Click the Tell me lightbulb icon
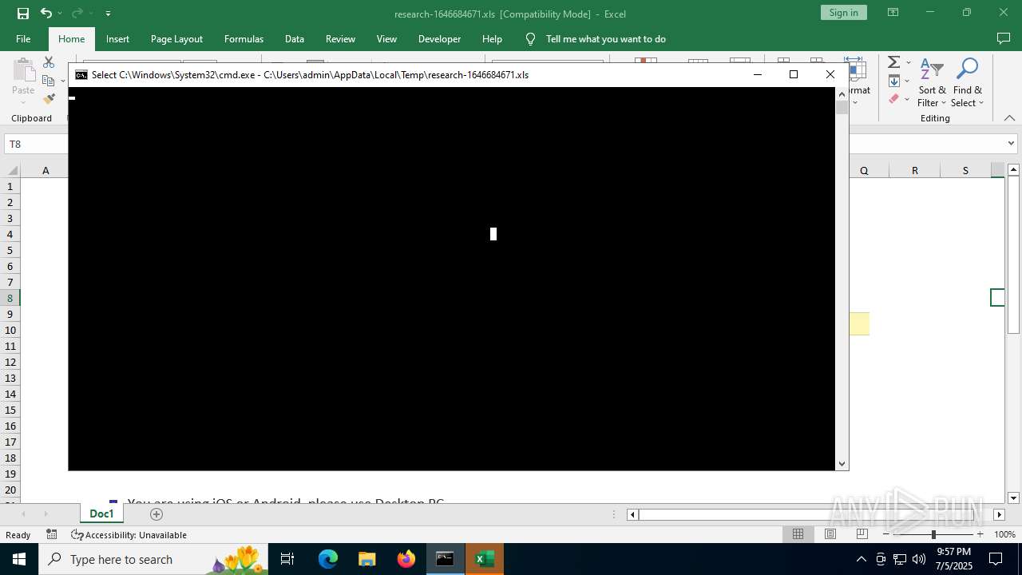The image size is (1022, 575). point(530,38)
